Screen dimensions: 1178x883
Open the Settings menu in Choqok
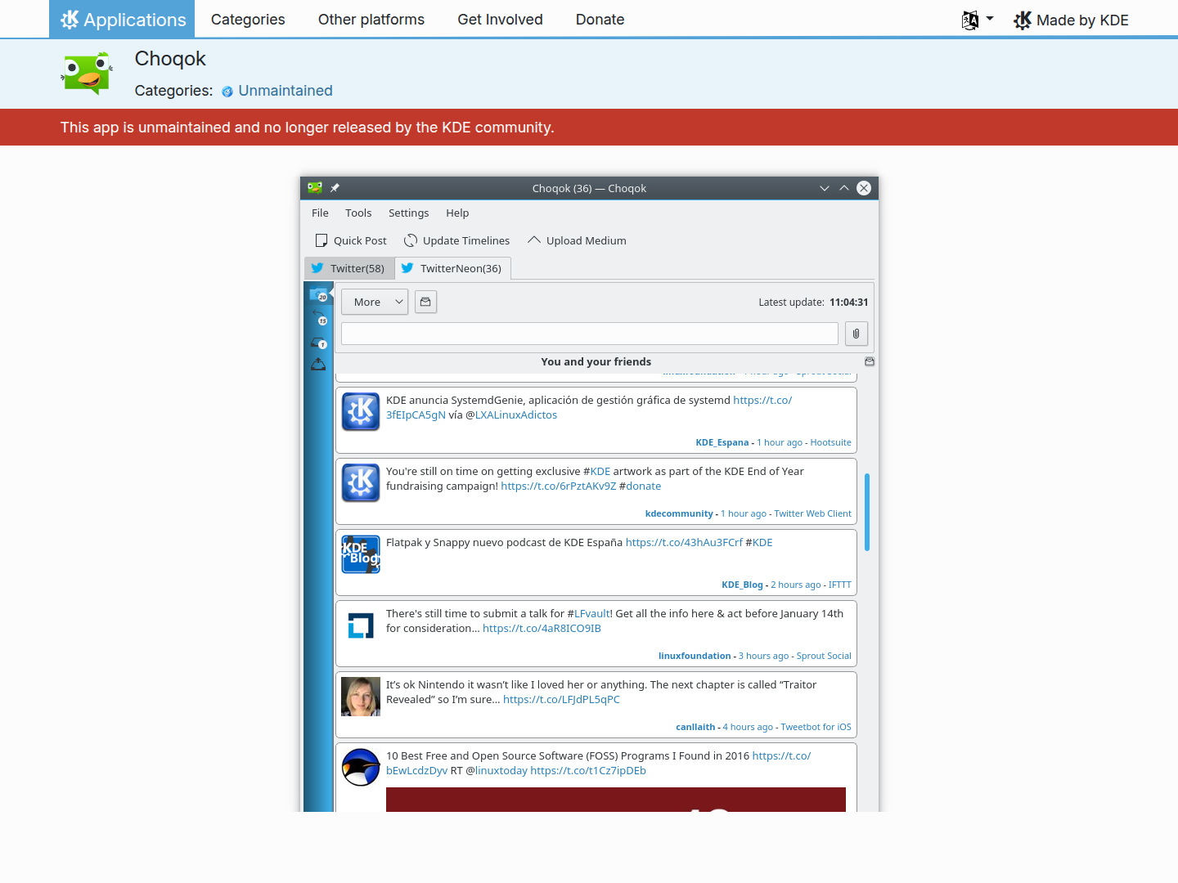408,213
